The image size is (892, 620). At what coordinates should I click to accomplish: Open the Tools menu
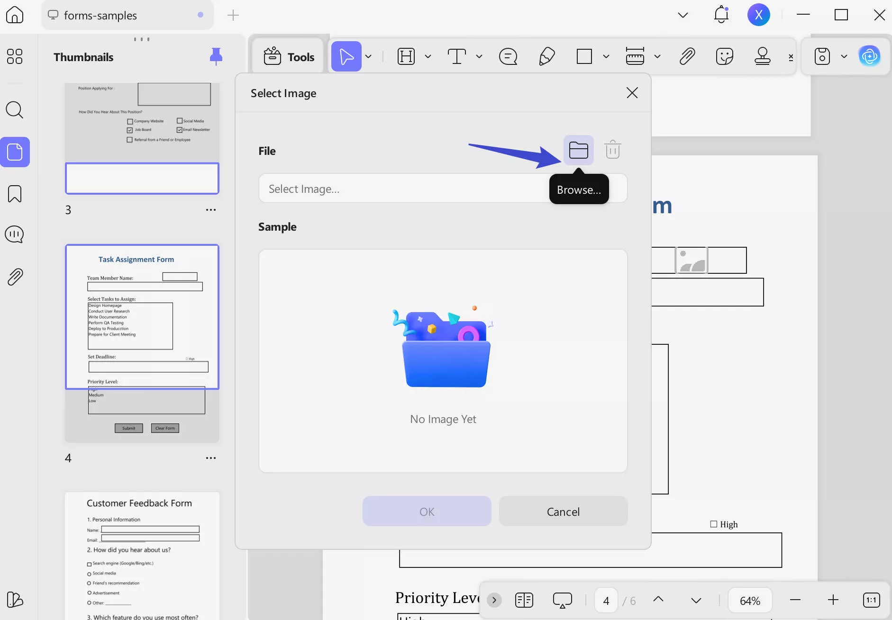click(289, 56)
